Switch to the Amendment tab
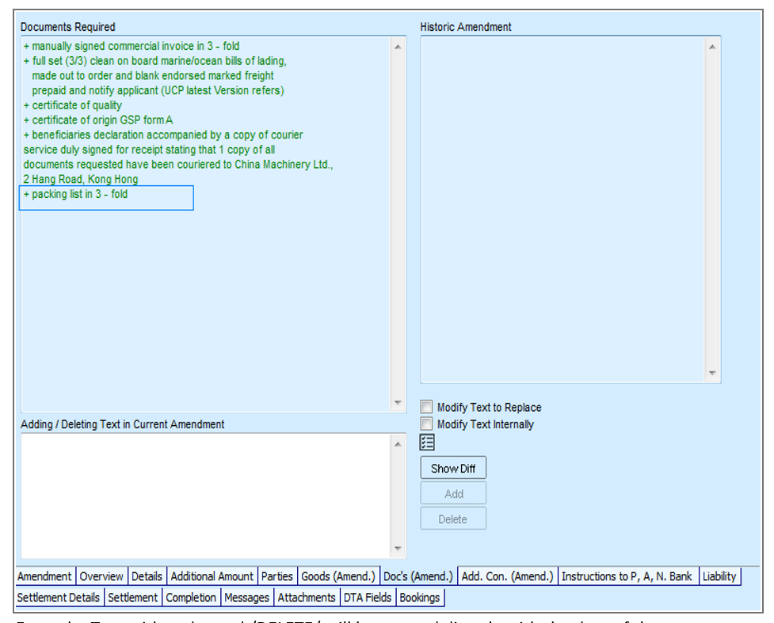Screen dimensions: 774x623 coord(45,576)
